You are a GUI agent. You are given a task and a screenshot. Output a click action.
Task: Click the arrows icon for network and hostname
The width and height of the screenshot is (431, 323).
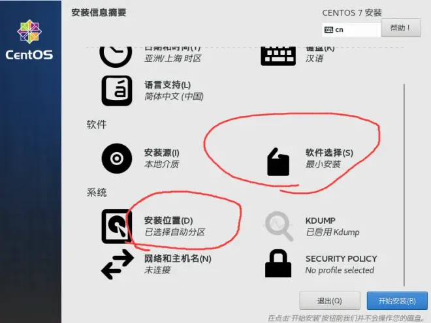click(118, 264)
